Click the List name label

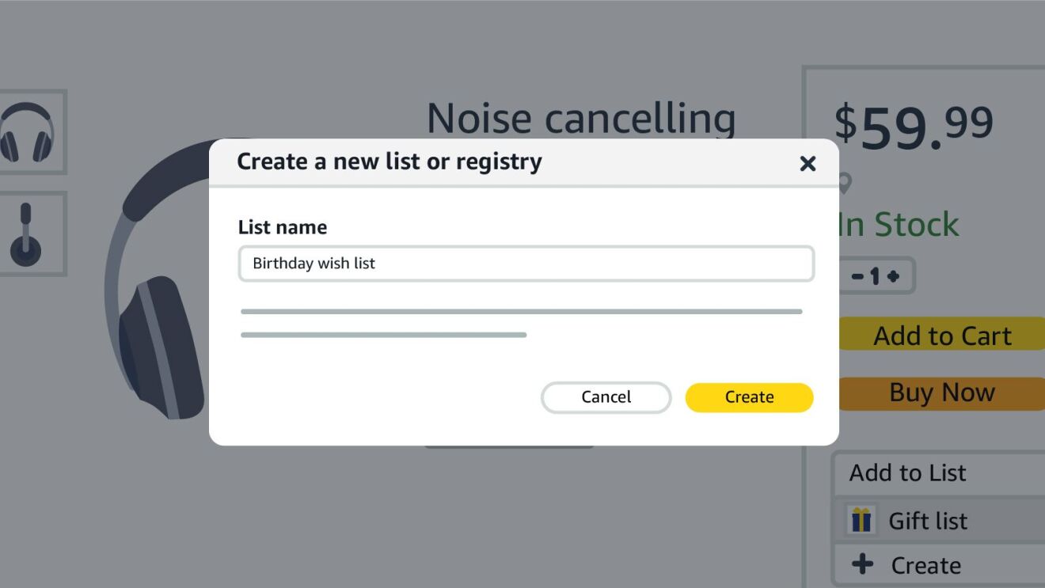[x=283, y=228]
